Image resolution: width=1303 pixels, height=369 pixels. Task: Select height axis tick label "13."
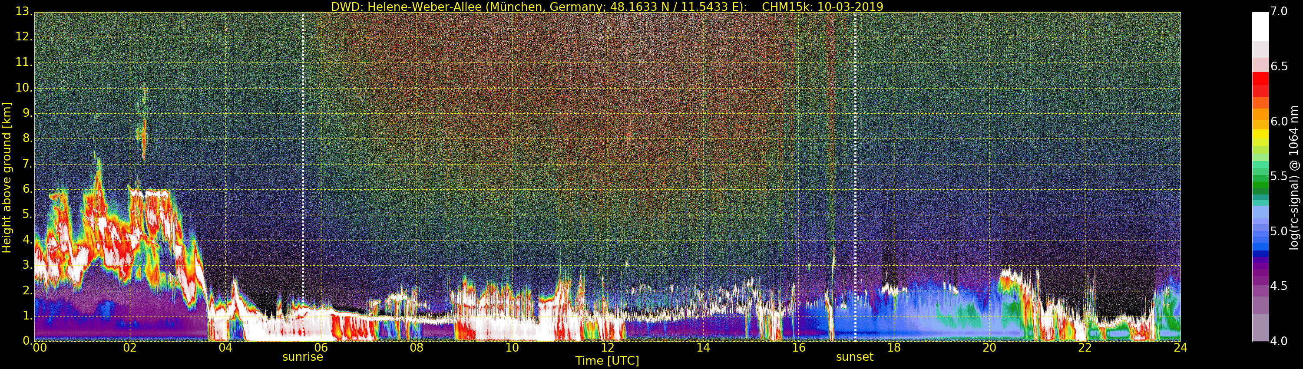[23, 12]
